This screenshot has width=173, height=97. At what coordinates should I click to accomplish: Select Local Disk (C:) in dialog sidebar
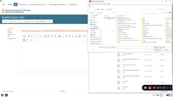(x=95, y=37)
